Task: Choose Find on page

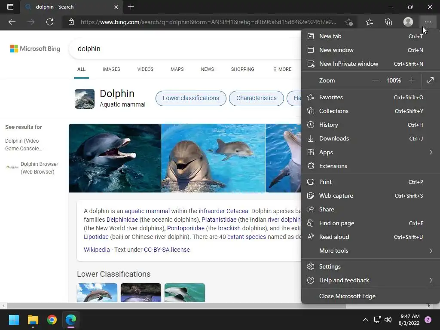Action: pos(370,223)
